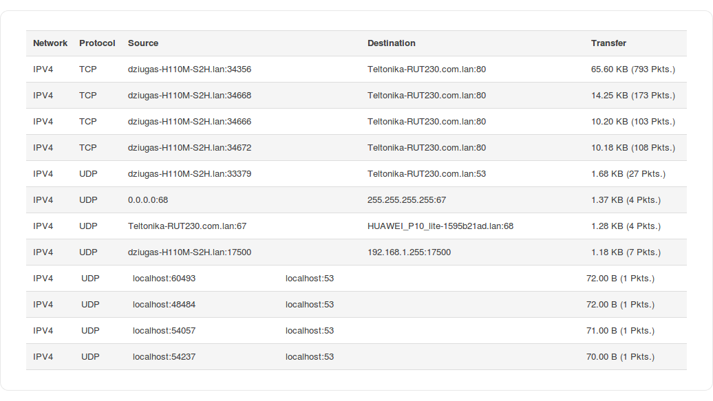Click source 0.0.0.0:68
Image resolution: width=713 pixels, height=401 pixels.
click(x=148, y=200)
